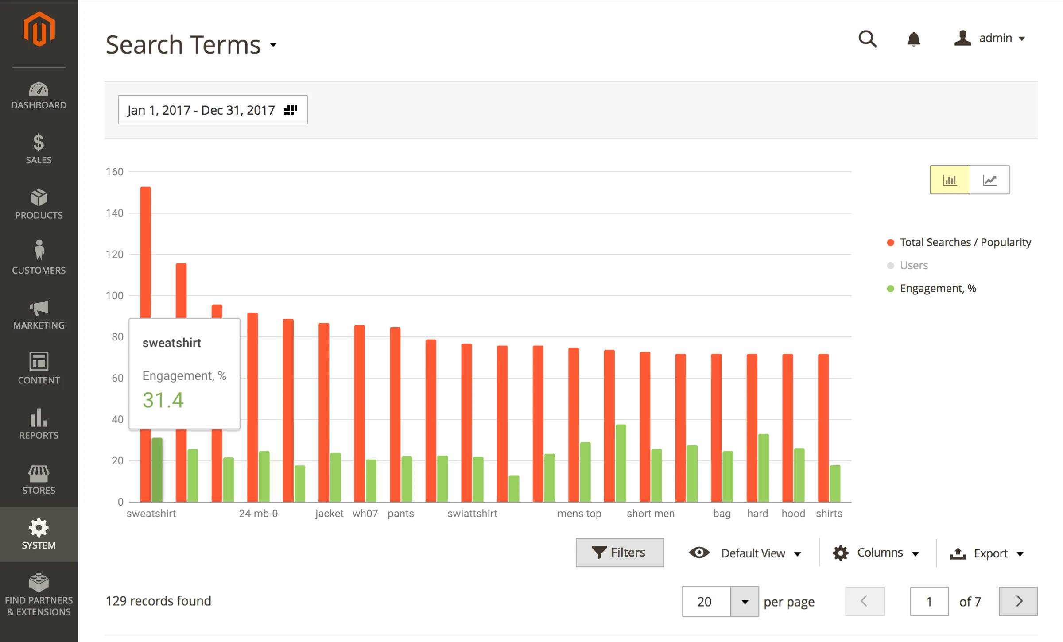Open the per page count dropdown
The width and height of the screenshot is (1063, 642).
tap(744, 601)
